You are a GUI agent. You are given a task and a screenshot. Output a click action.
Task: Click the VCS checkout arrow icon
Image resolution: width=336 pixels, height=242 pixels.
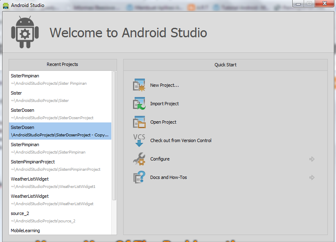tap(139, 140)
